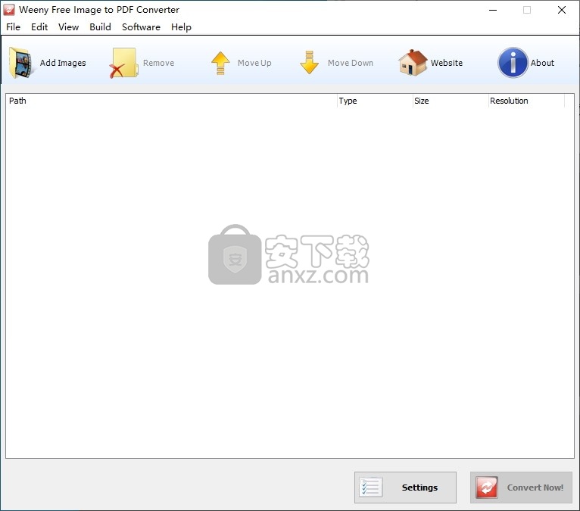Click the Move Down label
Screen dimensions: 580x511
point(351,63)
